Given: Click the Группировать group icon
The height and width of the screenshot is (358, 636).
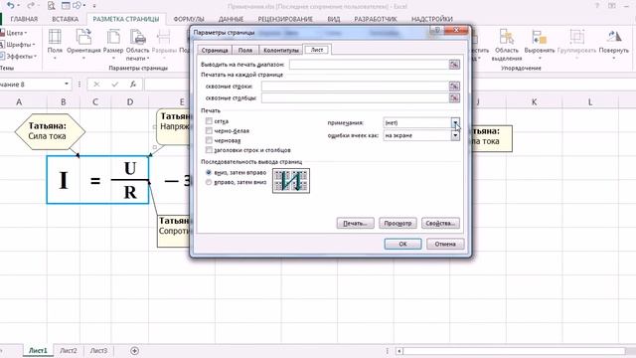Looking at the screenshot, I should 576,37.
